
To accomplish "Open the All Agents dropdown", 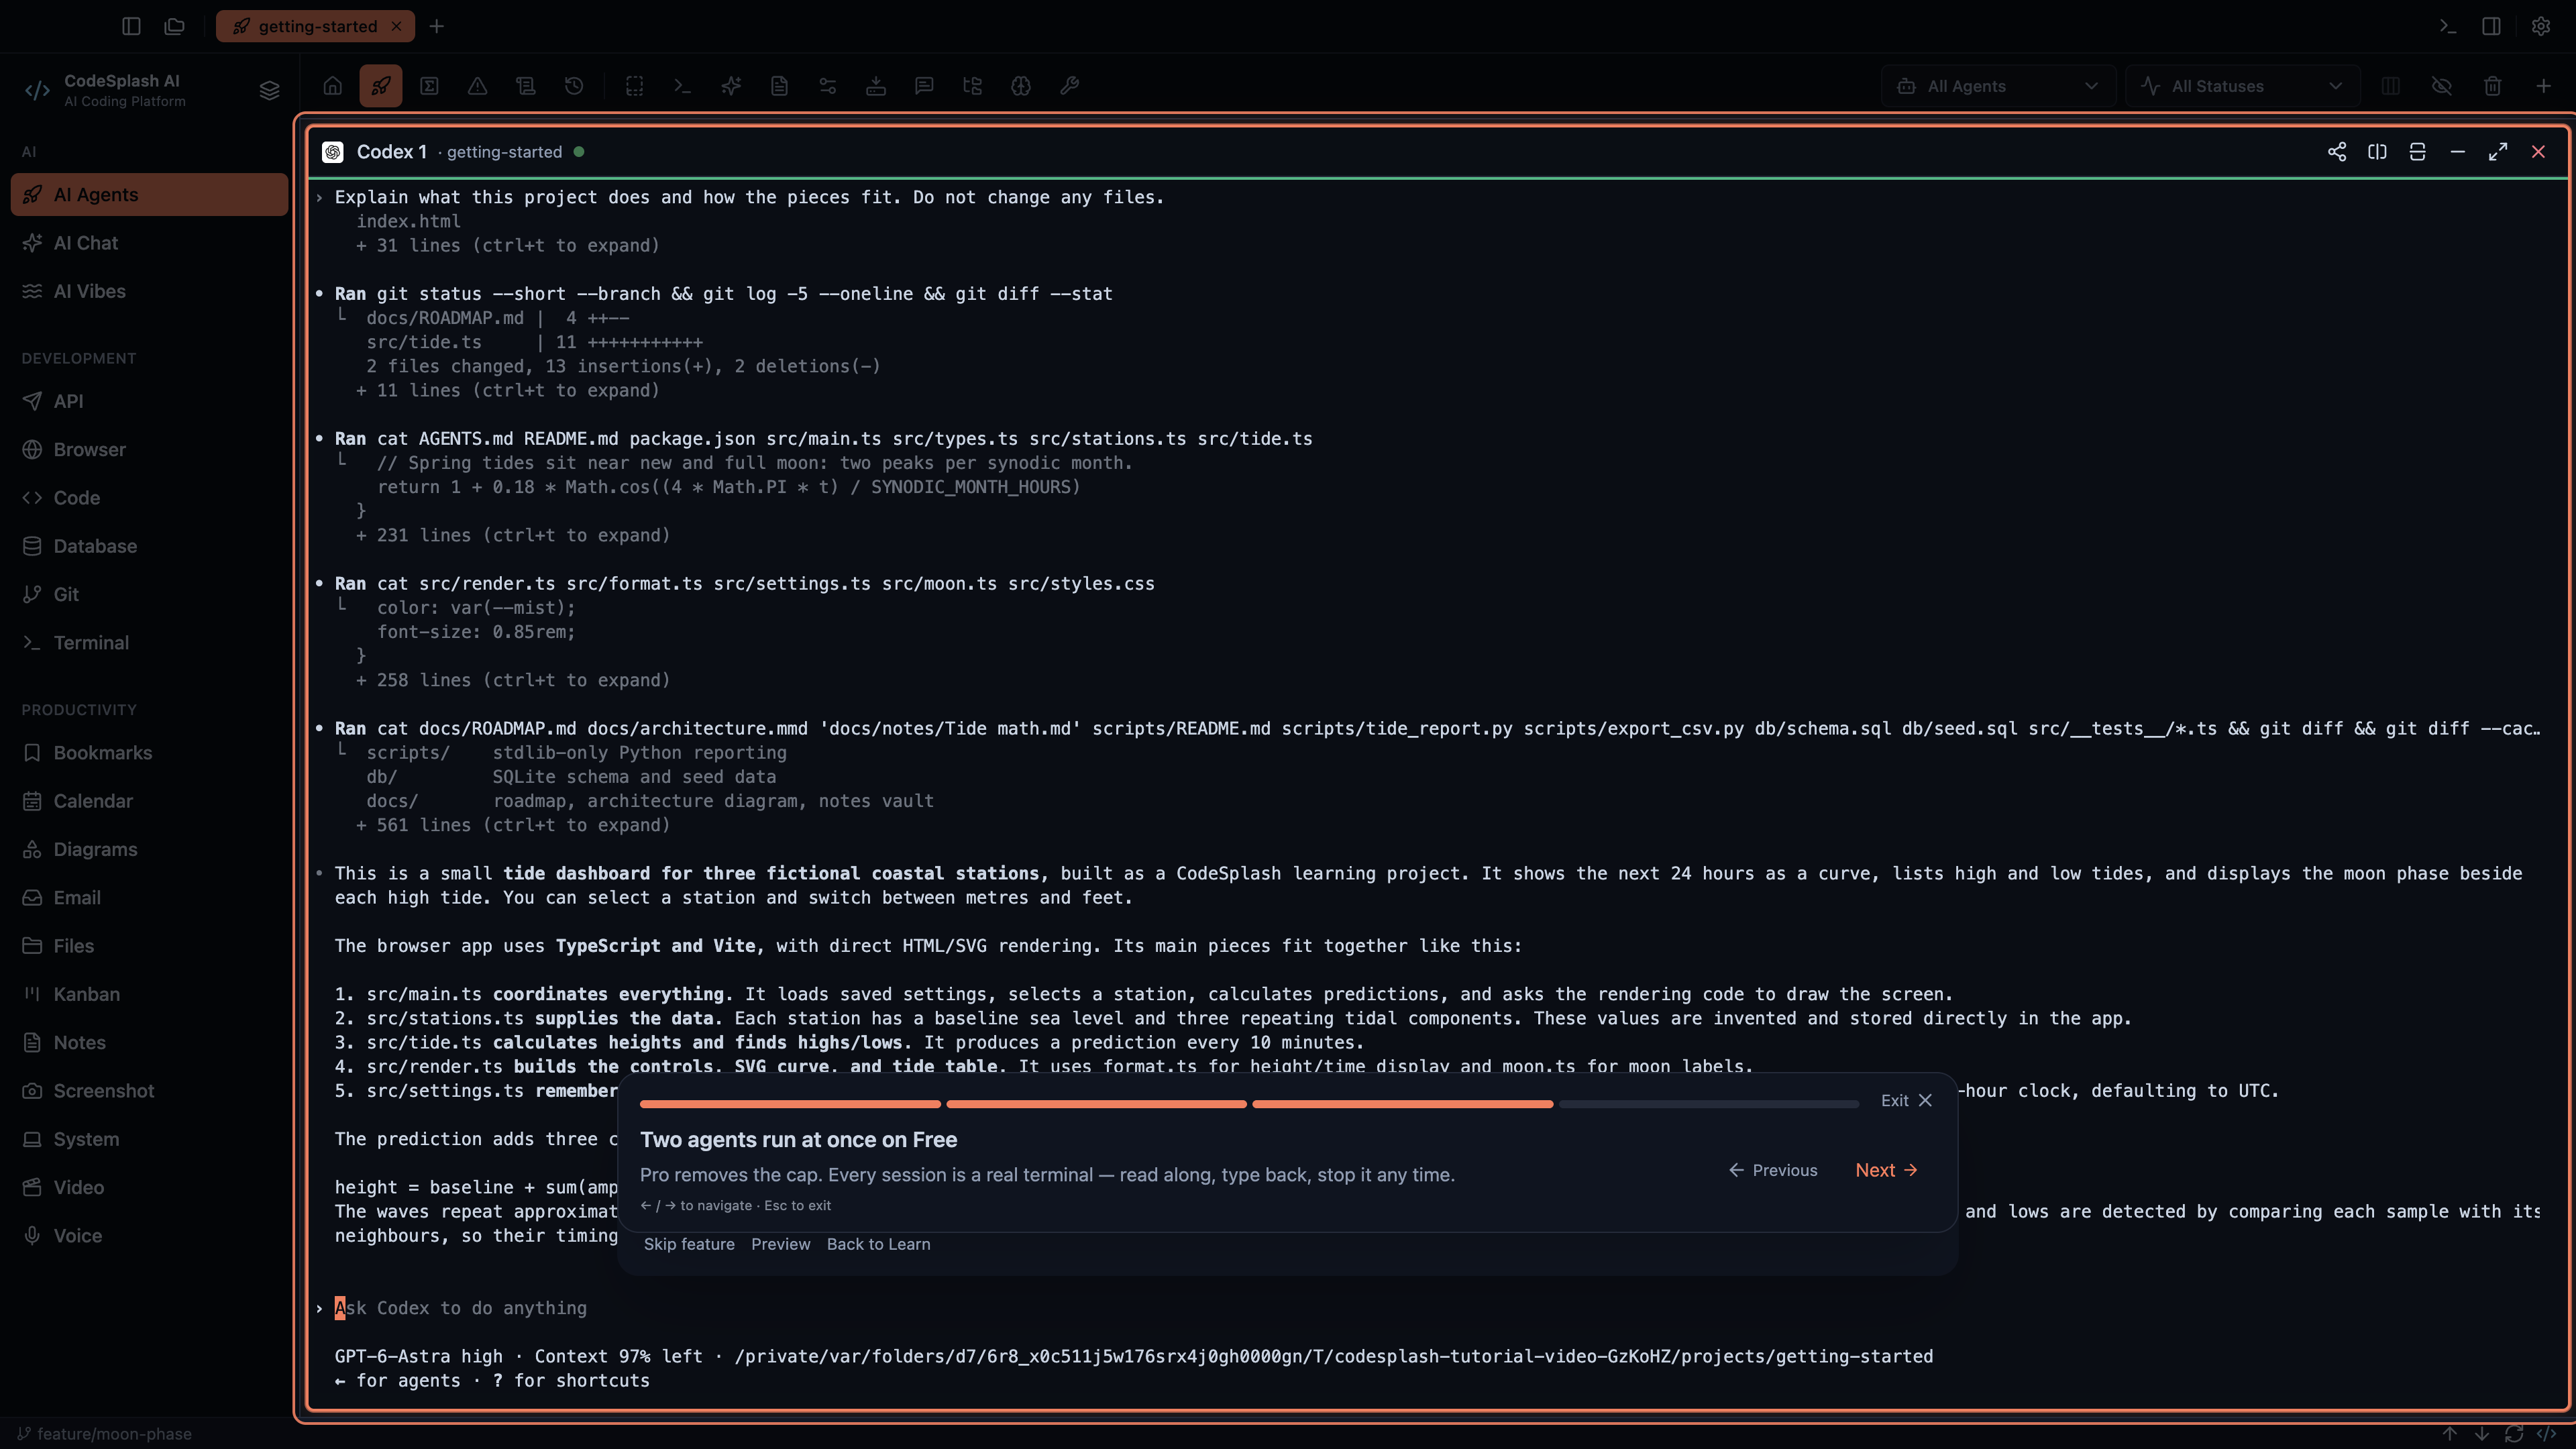I will 1998,86.
